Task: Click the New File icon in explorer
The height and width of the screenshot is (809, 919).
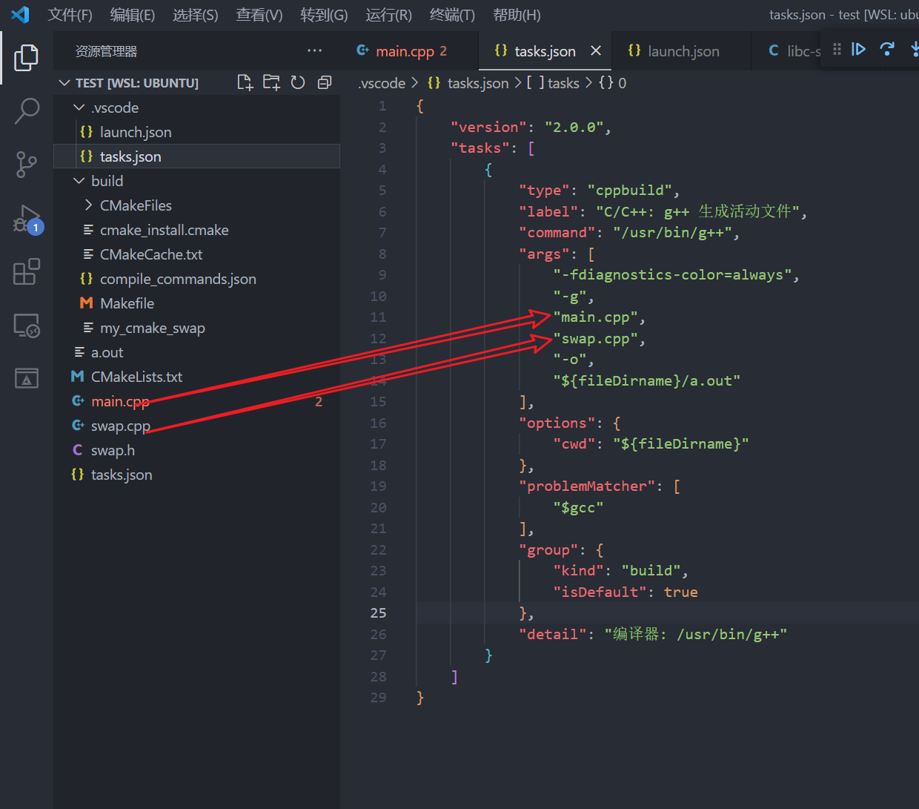Action: (x=245, y=82)
